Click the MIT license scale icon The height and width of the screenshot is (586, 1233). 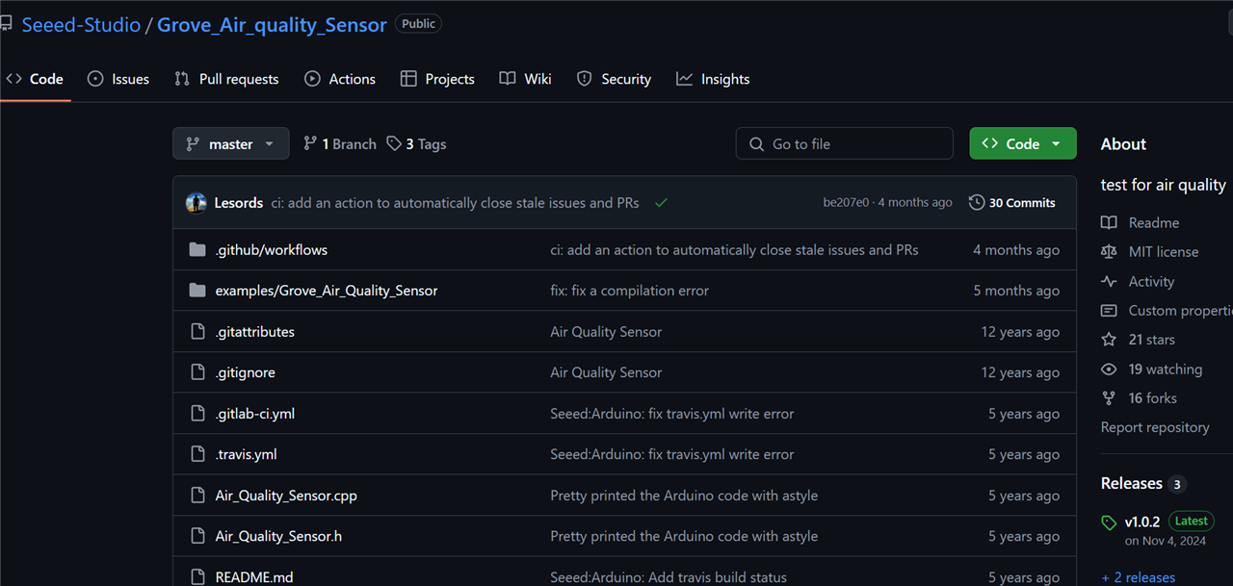click(1109, 252)
